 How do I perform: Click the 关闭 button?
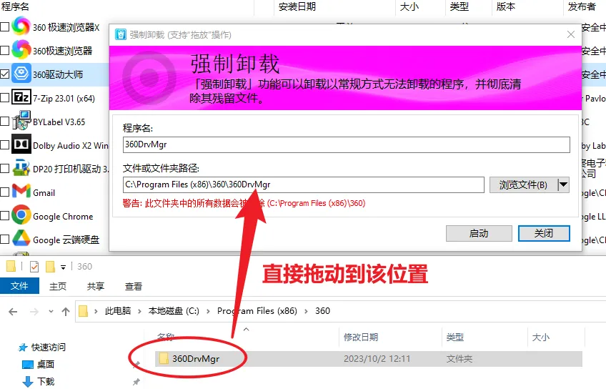coord(544,234)
